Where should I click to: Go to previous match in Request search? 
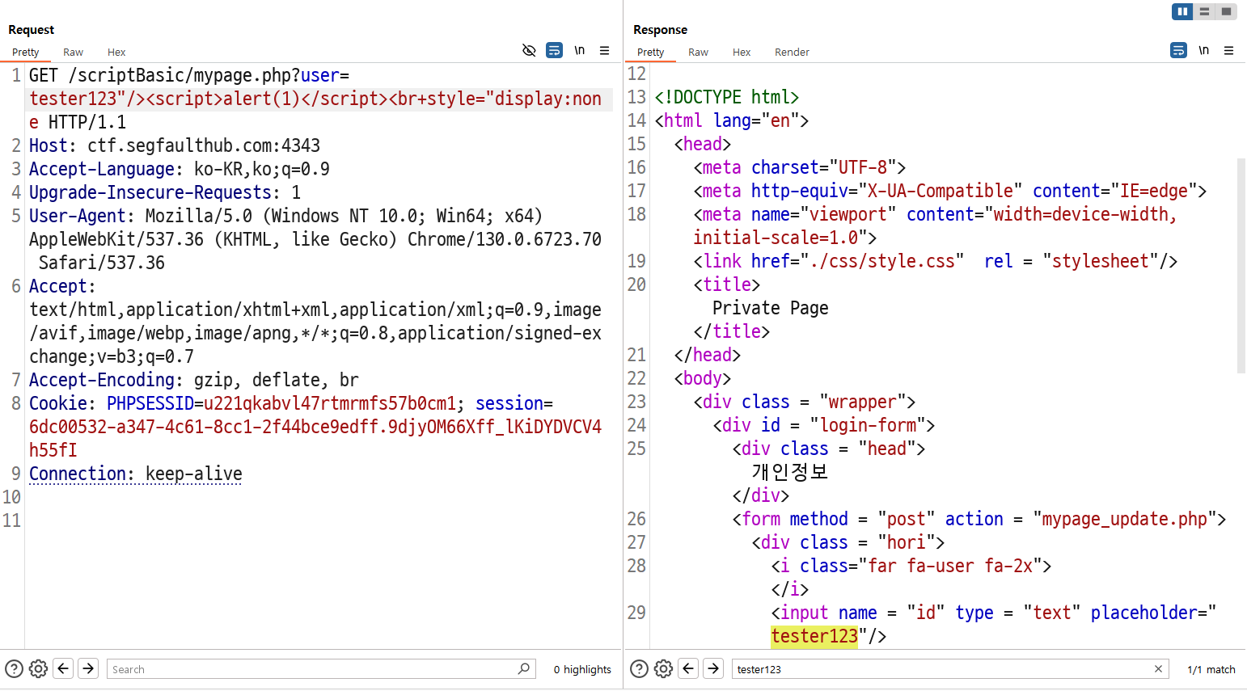(x=63, y=668)
